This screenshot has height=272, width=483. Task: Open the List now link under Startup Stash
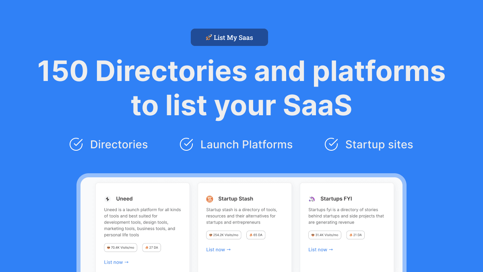pyautogui.click(x=219, y=250)
